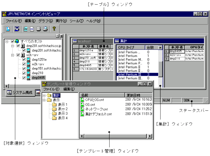
Task: Sort by 名前 column in template window
Action: pos(102,95)
